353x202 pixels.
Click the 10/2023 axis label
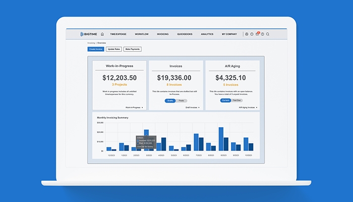(x=248, y=156)
